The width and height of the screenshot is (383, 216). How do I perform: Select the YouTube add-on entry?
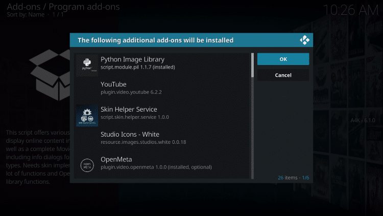coord(162,91)
